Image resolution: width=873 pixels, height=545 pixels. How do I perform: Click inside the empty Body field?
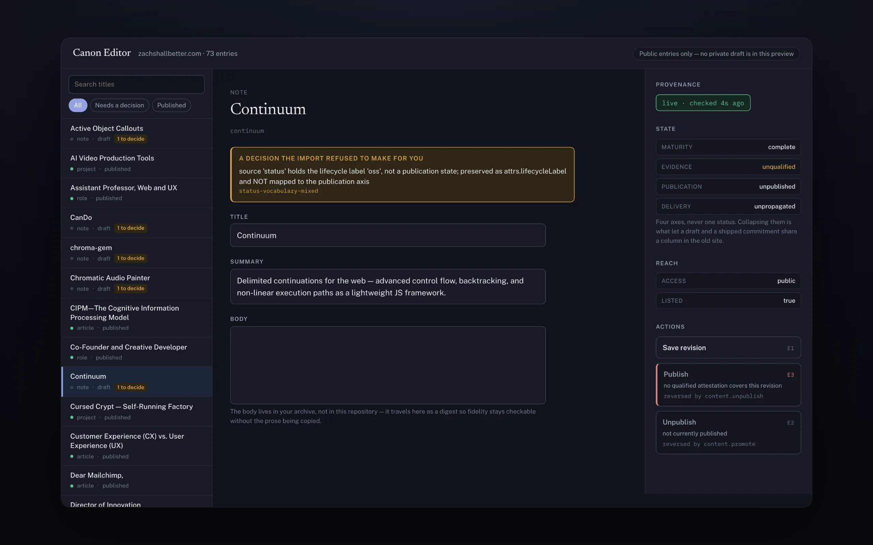pyautogui.click(x=388, y=365)
